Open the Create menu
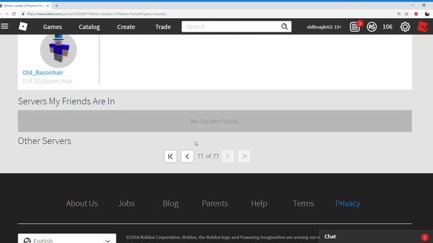This screenshot has height=243, width=433. [126, 27]
